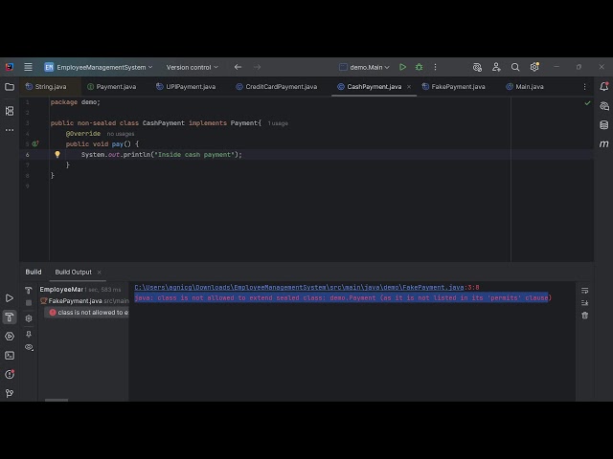Image resolution: width=613 pixels, height=459 pixels.
Task: Click the rebuild hammer icon in build panel
Action: click(29, 290)
